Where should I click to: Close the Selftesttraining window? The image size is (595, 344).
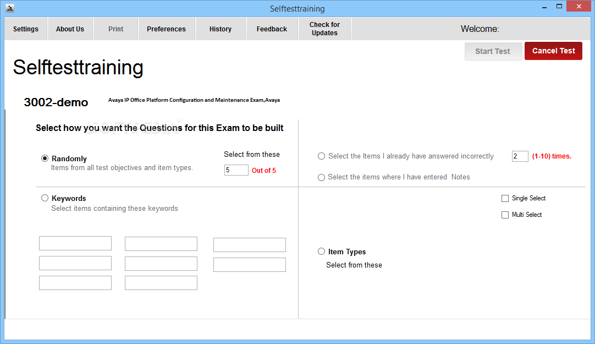(579, 6)
